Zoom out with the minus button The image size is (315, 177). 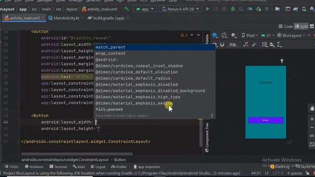pyautogui.click(x=312, y=127)
